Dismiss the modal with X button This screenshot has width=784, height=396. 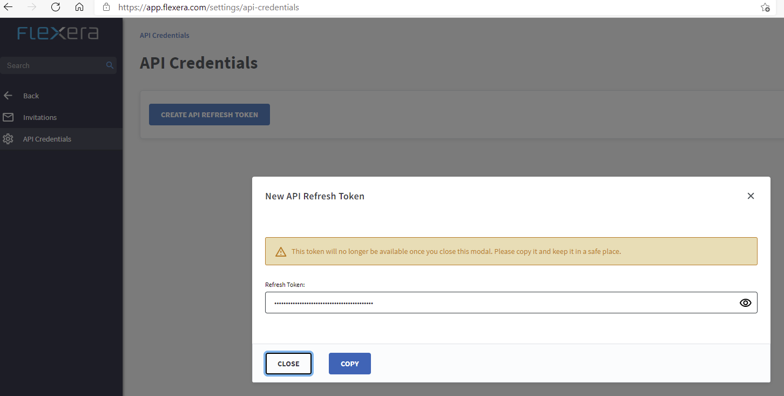tap(751, 196)
